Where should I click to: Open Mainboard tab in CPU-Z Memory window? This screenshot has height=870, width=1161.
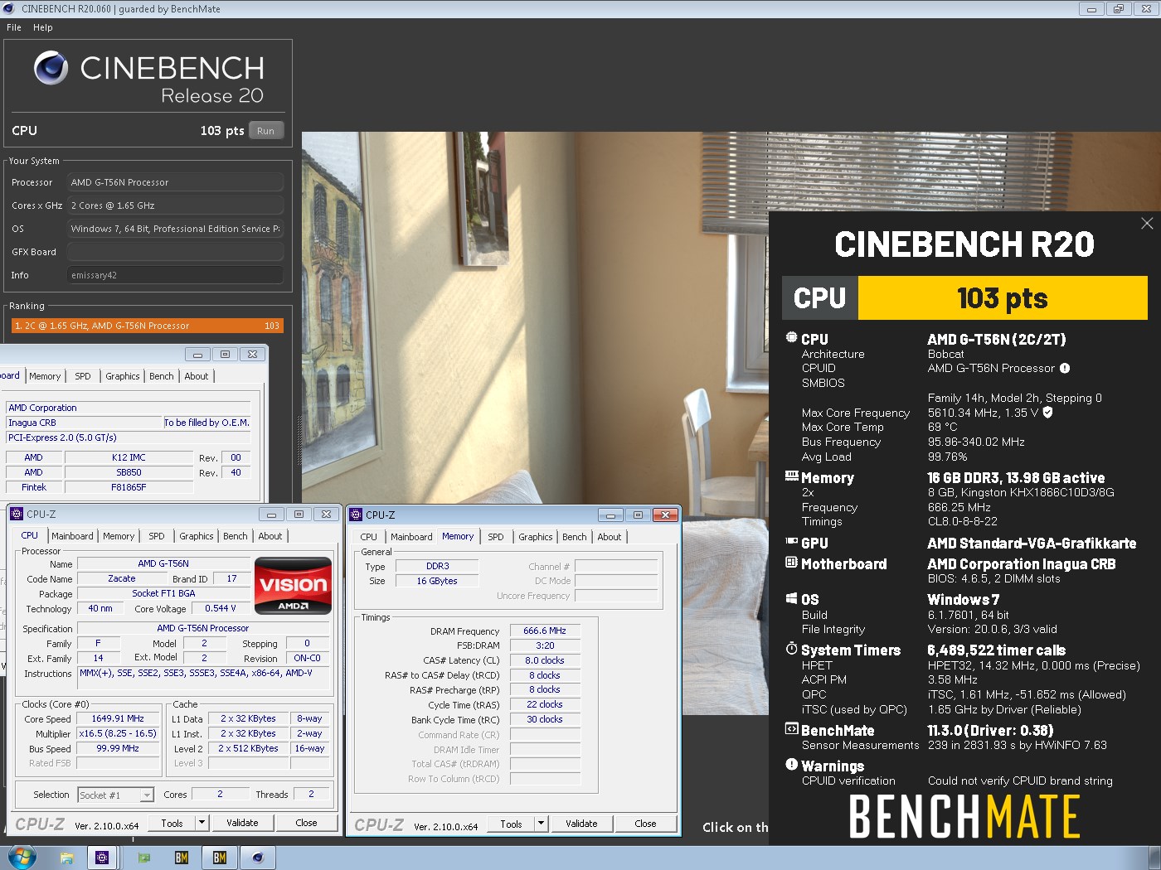tap(411, 537)
